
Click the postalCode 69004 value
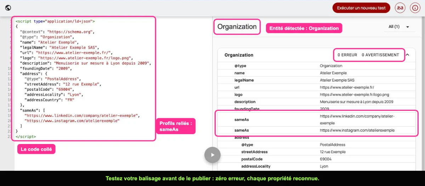coord(326,159)
